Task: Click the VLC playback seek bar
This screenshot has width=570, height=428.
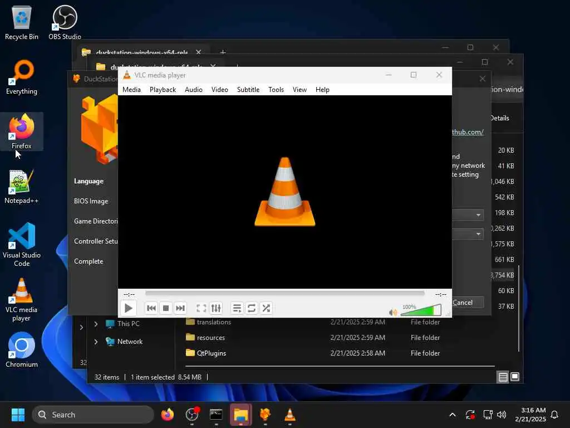Action: [284, 293]
